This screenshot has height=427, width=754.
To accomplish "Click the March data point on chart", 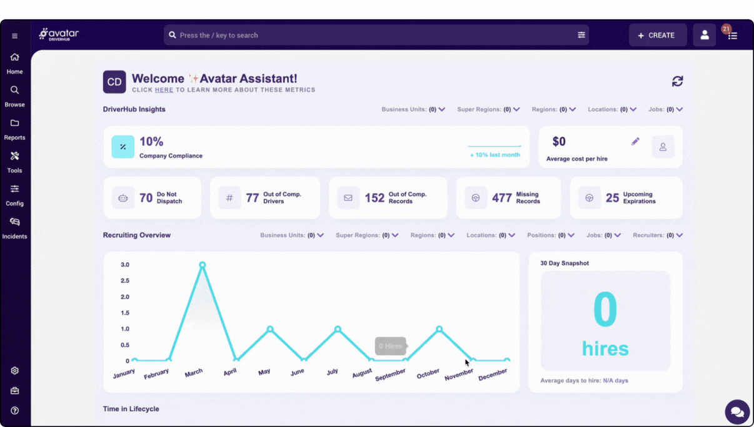I will point(202,265).
